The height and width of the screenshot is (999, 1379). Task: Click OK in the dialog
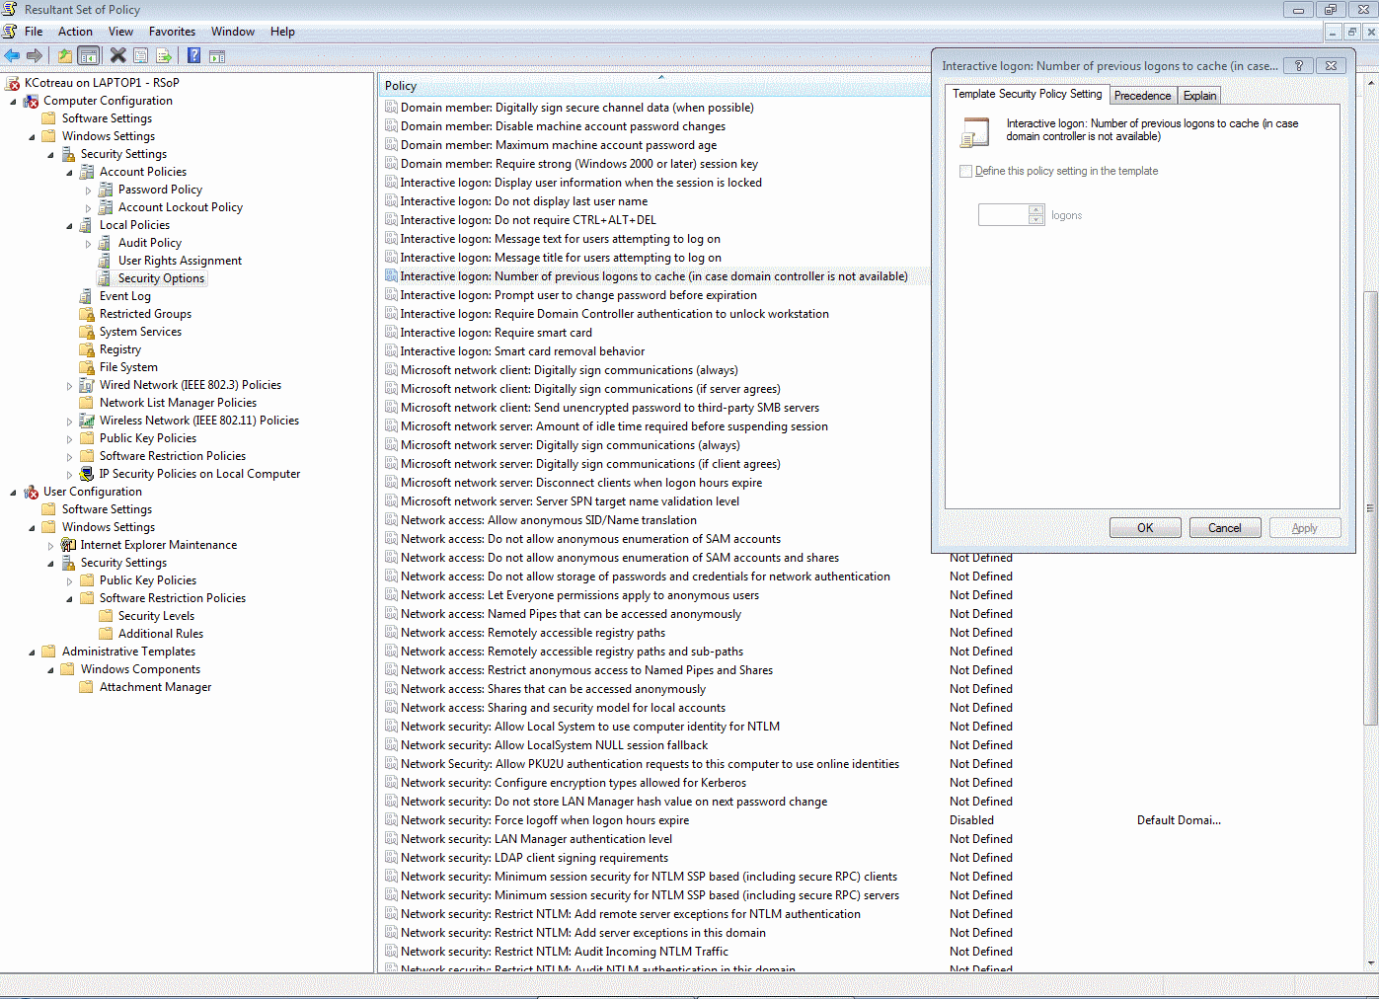(x=1145, y=528)
